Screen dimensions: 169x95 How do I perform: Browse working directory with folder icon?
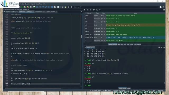click(x=161, y=7)
